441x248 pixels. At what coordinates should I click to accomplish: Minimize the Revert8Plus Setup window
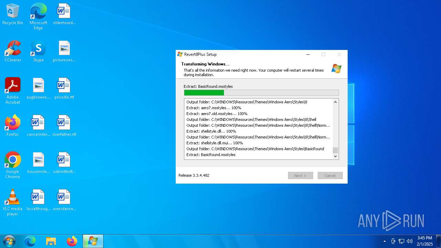coord(308,54)
